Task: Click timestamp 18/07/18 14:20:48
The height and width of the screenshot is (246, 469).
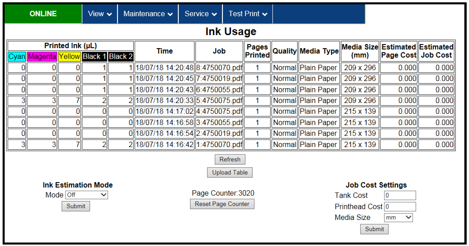Action: click(x=164, y=68)
